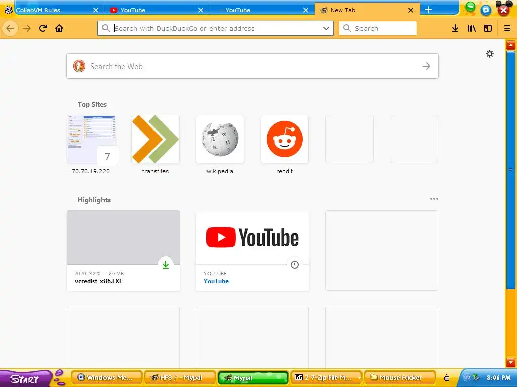Open the YouTube highlight card
The image size is (517, 387).
coord(252,250)
